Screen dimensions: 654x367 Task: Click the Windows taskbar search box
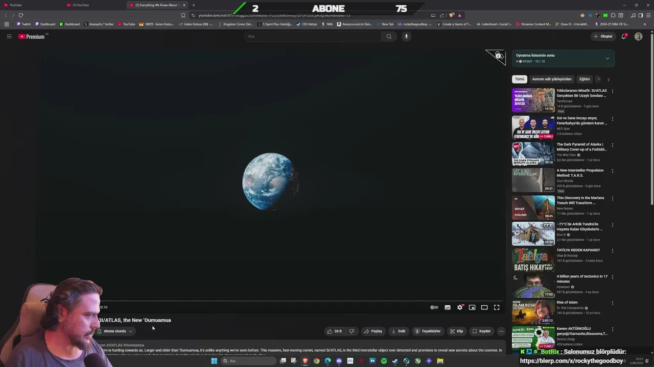248,361
